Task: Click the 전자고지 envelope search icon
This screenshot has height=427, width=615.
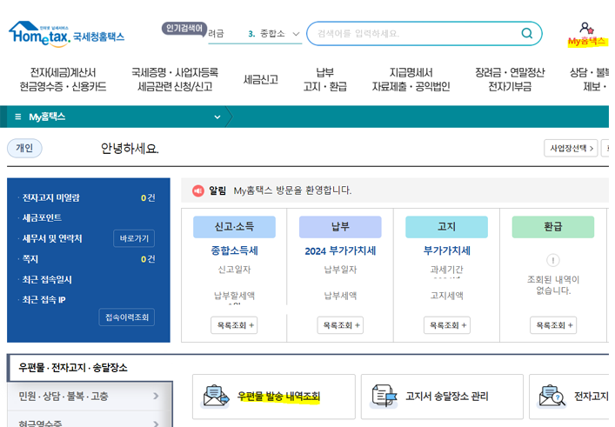Action: click(x=551, y=396)
